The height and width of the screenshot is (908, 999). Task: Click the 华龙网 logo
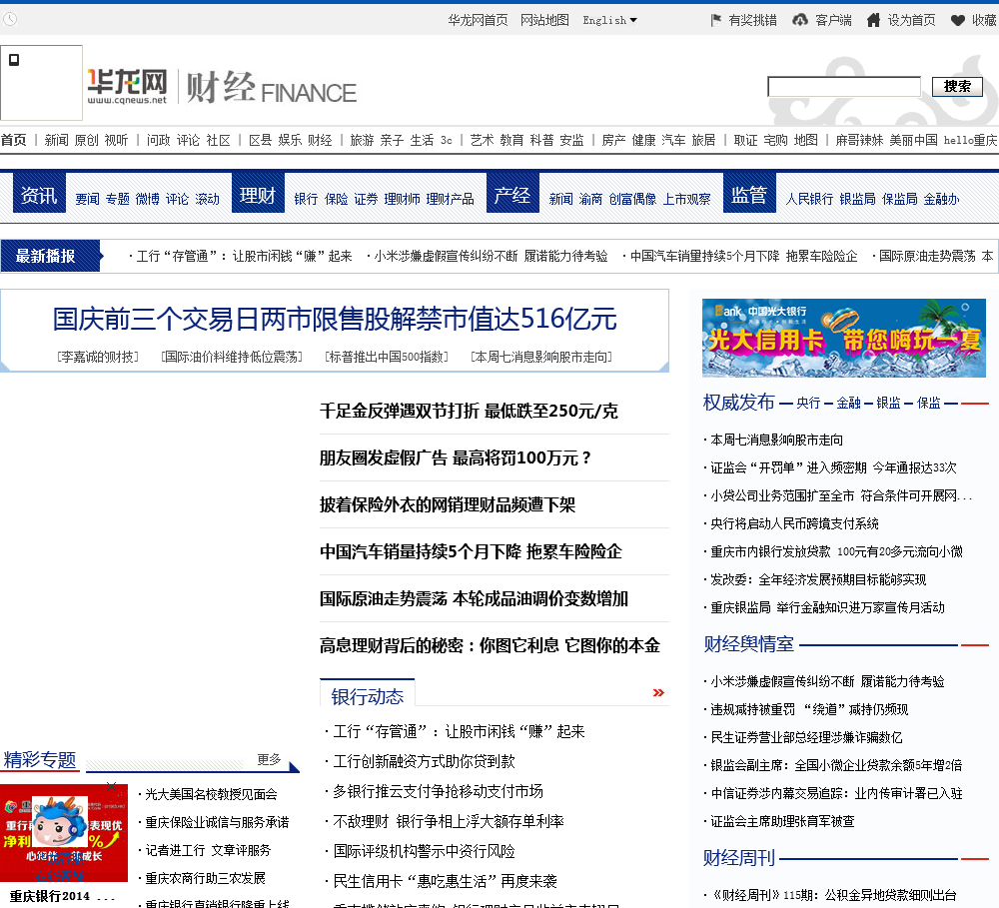(127, 86)
